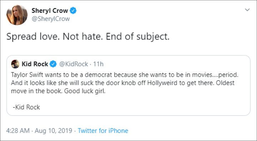
Task: Click "Taylor Swift" in the quoted tweet
Action: (27, 75)
